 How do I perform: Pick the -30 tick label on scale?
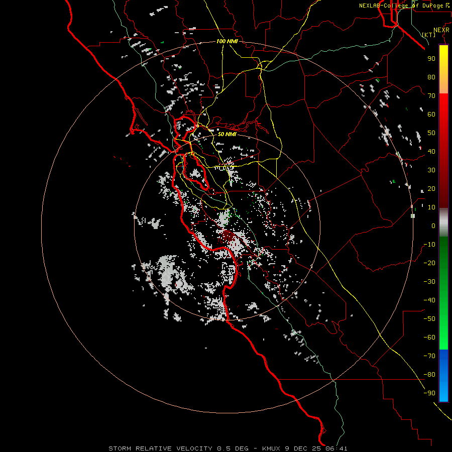(429, 282)
